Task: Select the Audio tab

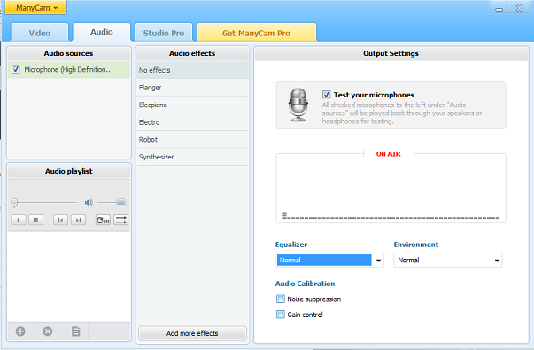Action: tap(102, 32)
